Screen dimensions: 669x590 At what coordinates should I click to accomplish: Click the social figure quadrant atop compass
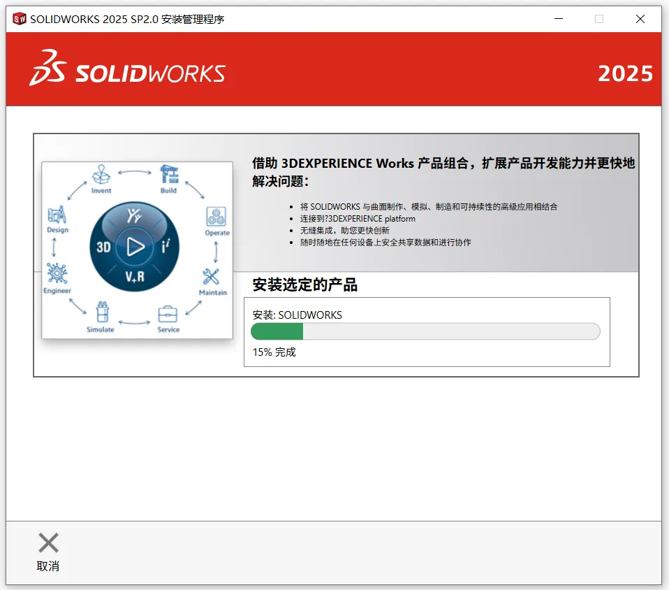coord(134,216)
